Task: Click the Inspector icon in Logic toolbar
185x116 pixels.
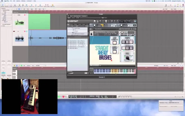Action: tap(3, 5)
